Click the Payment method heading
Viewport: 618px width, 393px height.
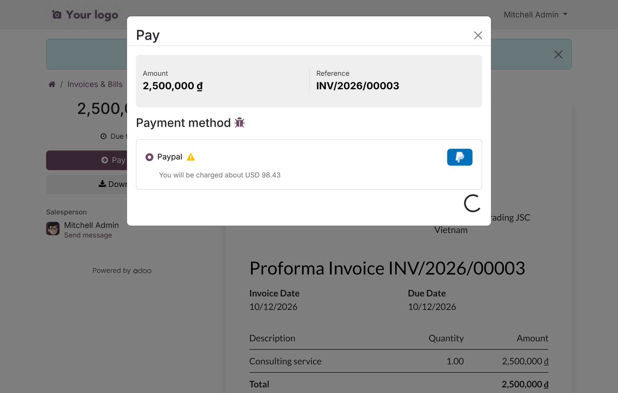183,123
